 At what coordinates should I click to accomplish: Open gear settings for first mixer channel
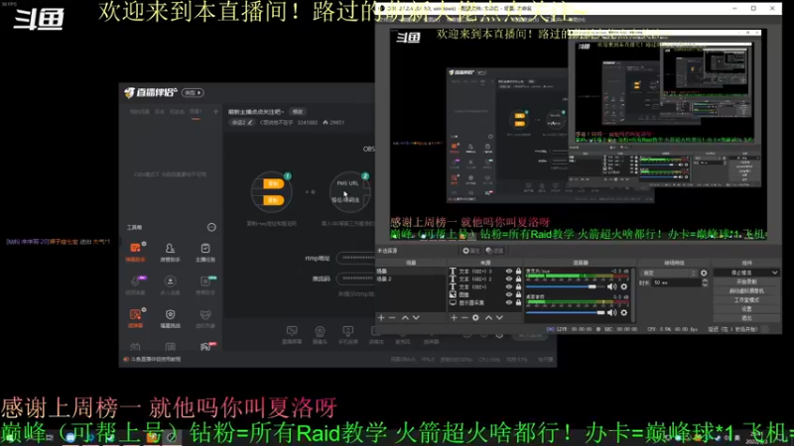pyautogui.click(x=624, y=286)
